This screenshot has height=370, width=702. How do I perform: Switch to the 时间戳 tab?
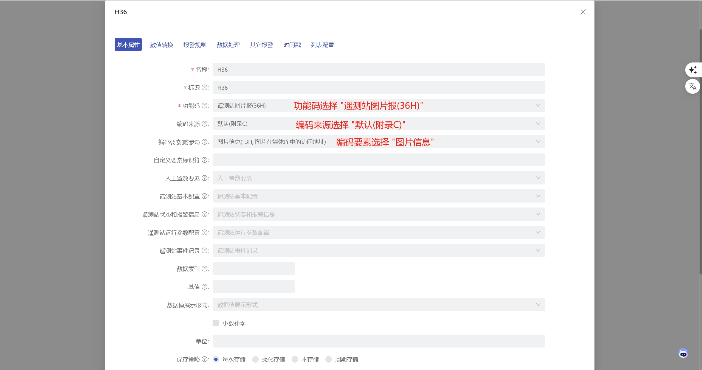(x=292, y=45)
